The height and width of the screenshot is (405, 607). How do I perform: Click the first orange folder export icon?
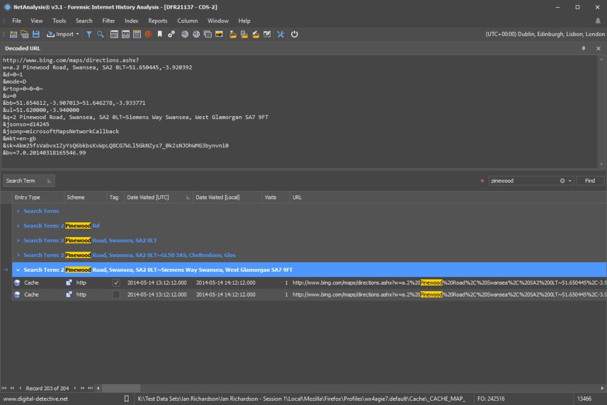[x=233, y=34]
